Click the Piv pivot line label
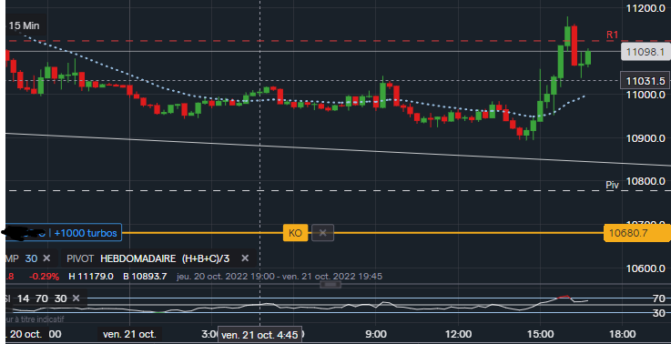Screen dimensions: 671x344 coord(613,185)
